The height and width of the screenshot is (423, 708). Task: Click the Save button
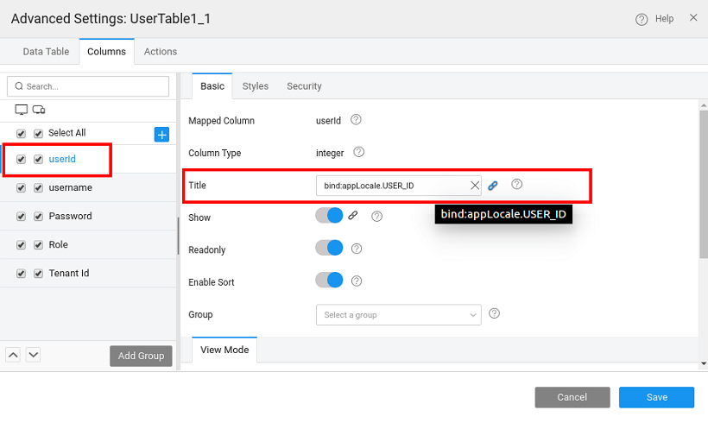click(656, 397)
